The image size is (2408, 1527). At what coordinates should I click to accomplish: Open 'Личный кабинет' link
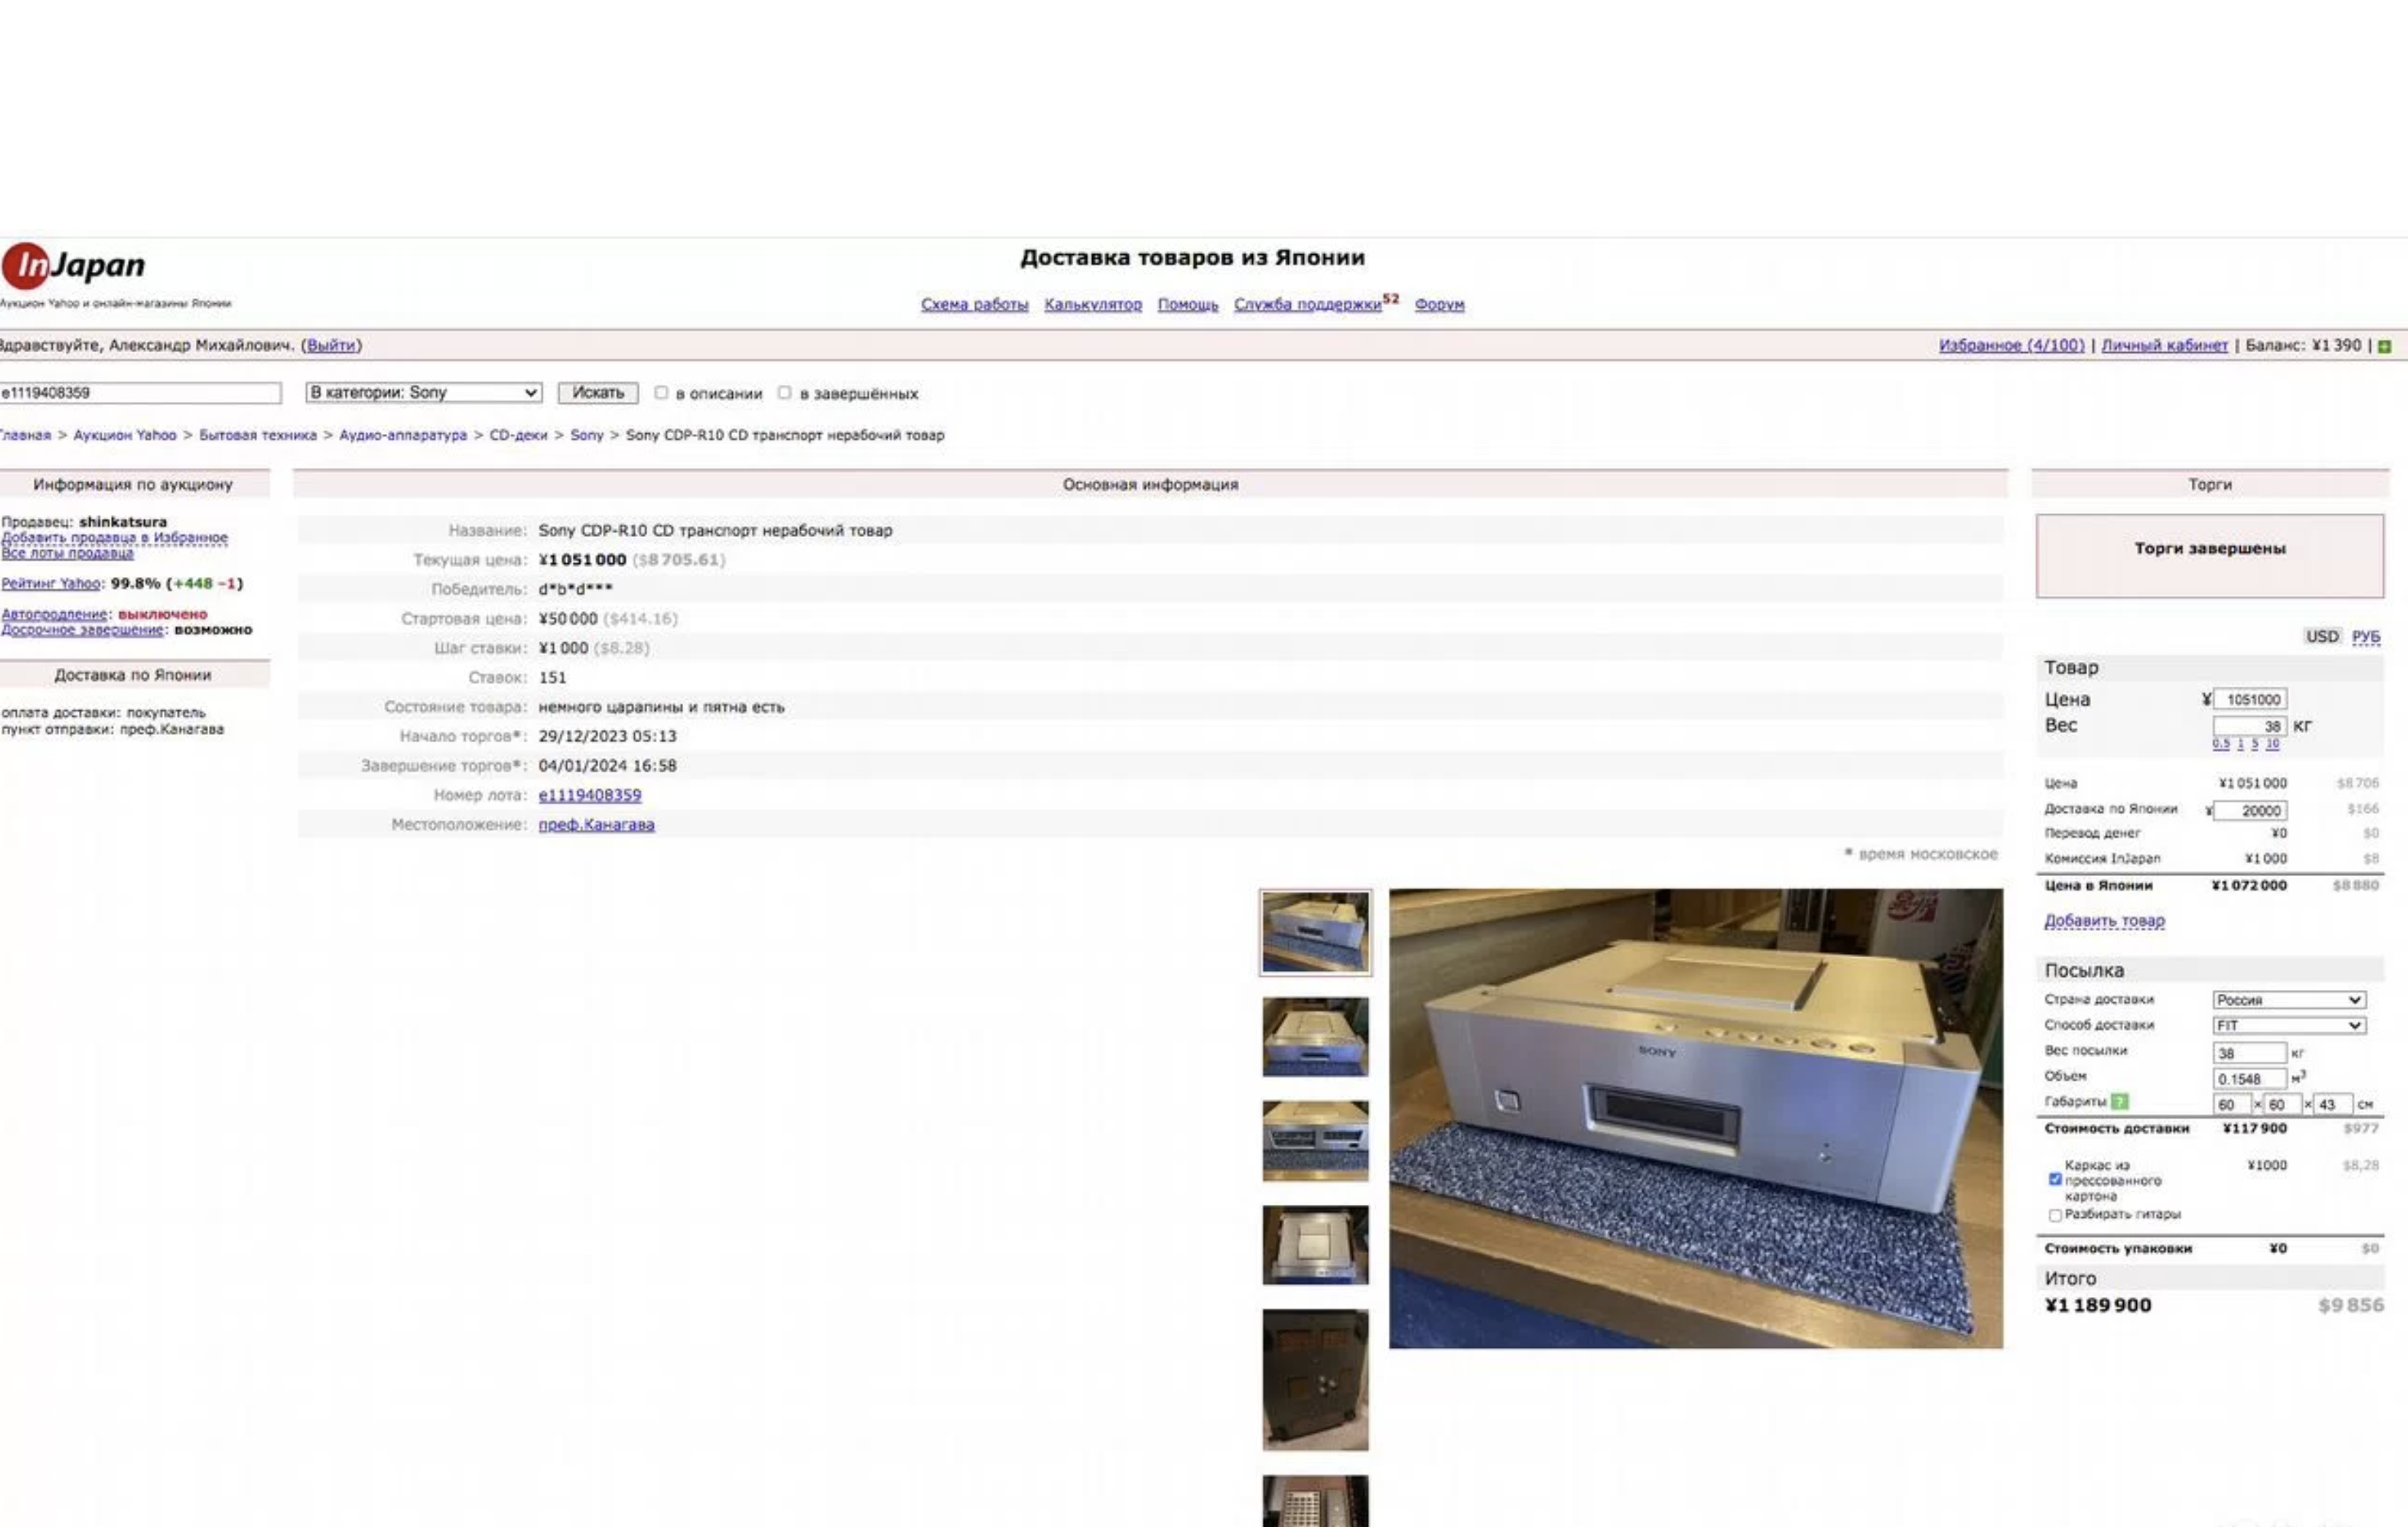(x=2165, y=345)
